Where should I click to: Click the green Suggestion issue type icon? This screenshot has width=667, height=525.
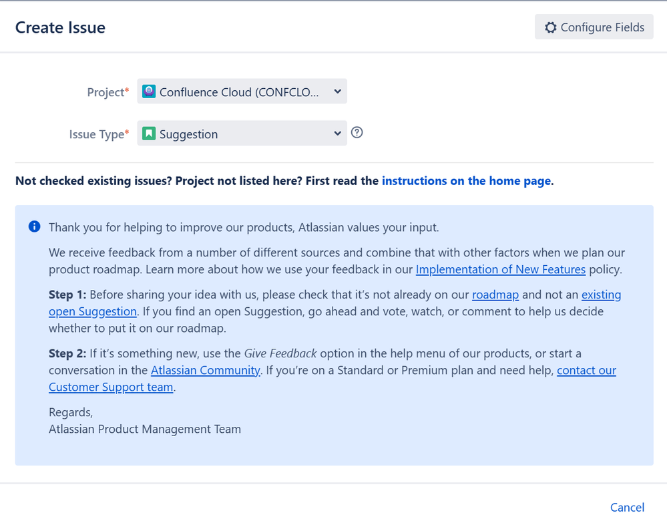point(148,134)
